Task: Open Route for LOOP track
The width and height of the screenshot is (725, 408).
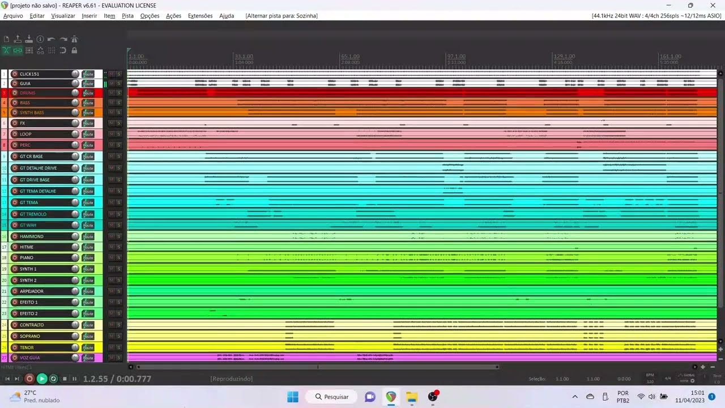Action: (88, 134)
